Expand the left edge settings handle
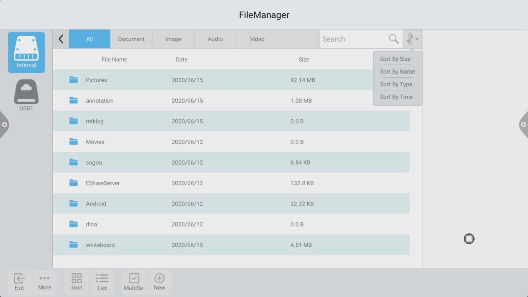 (x=4, y=125)
